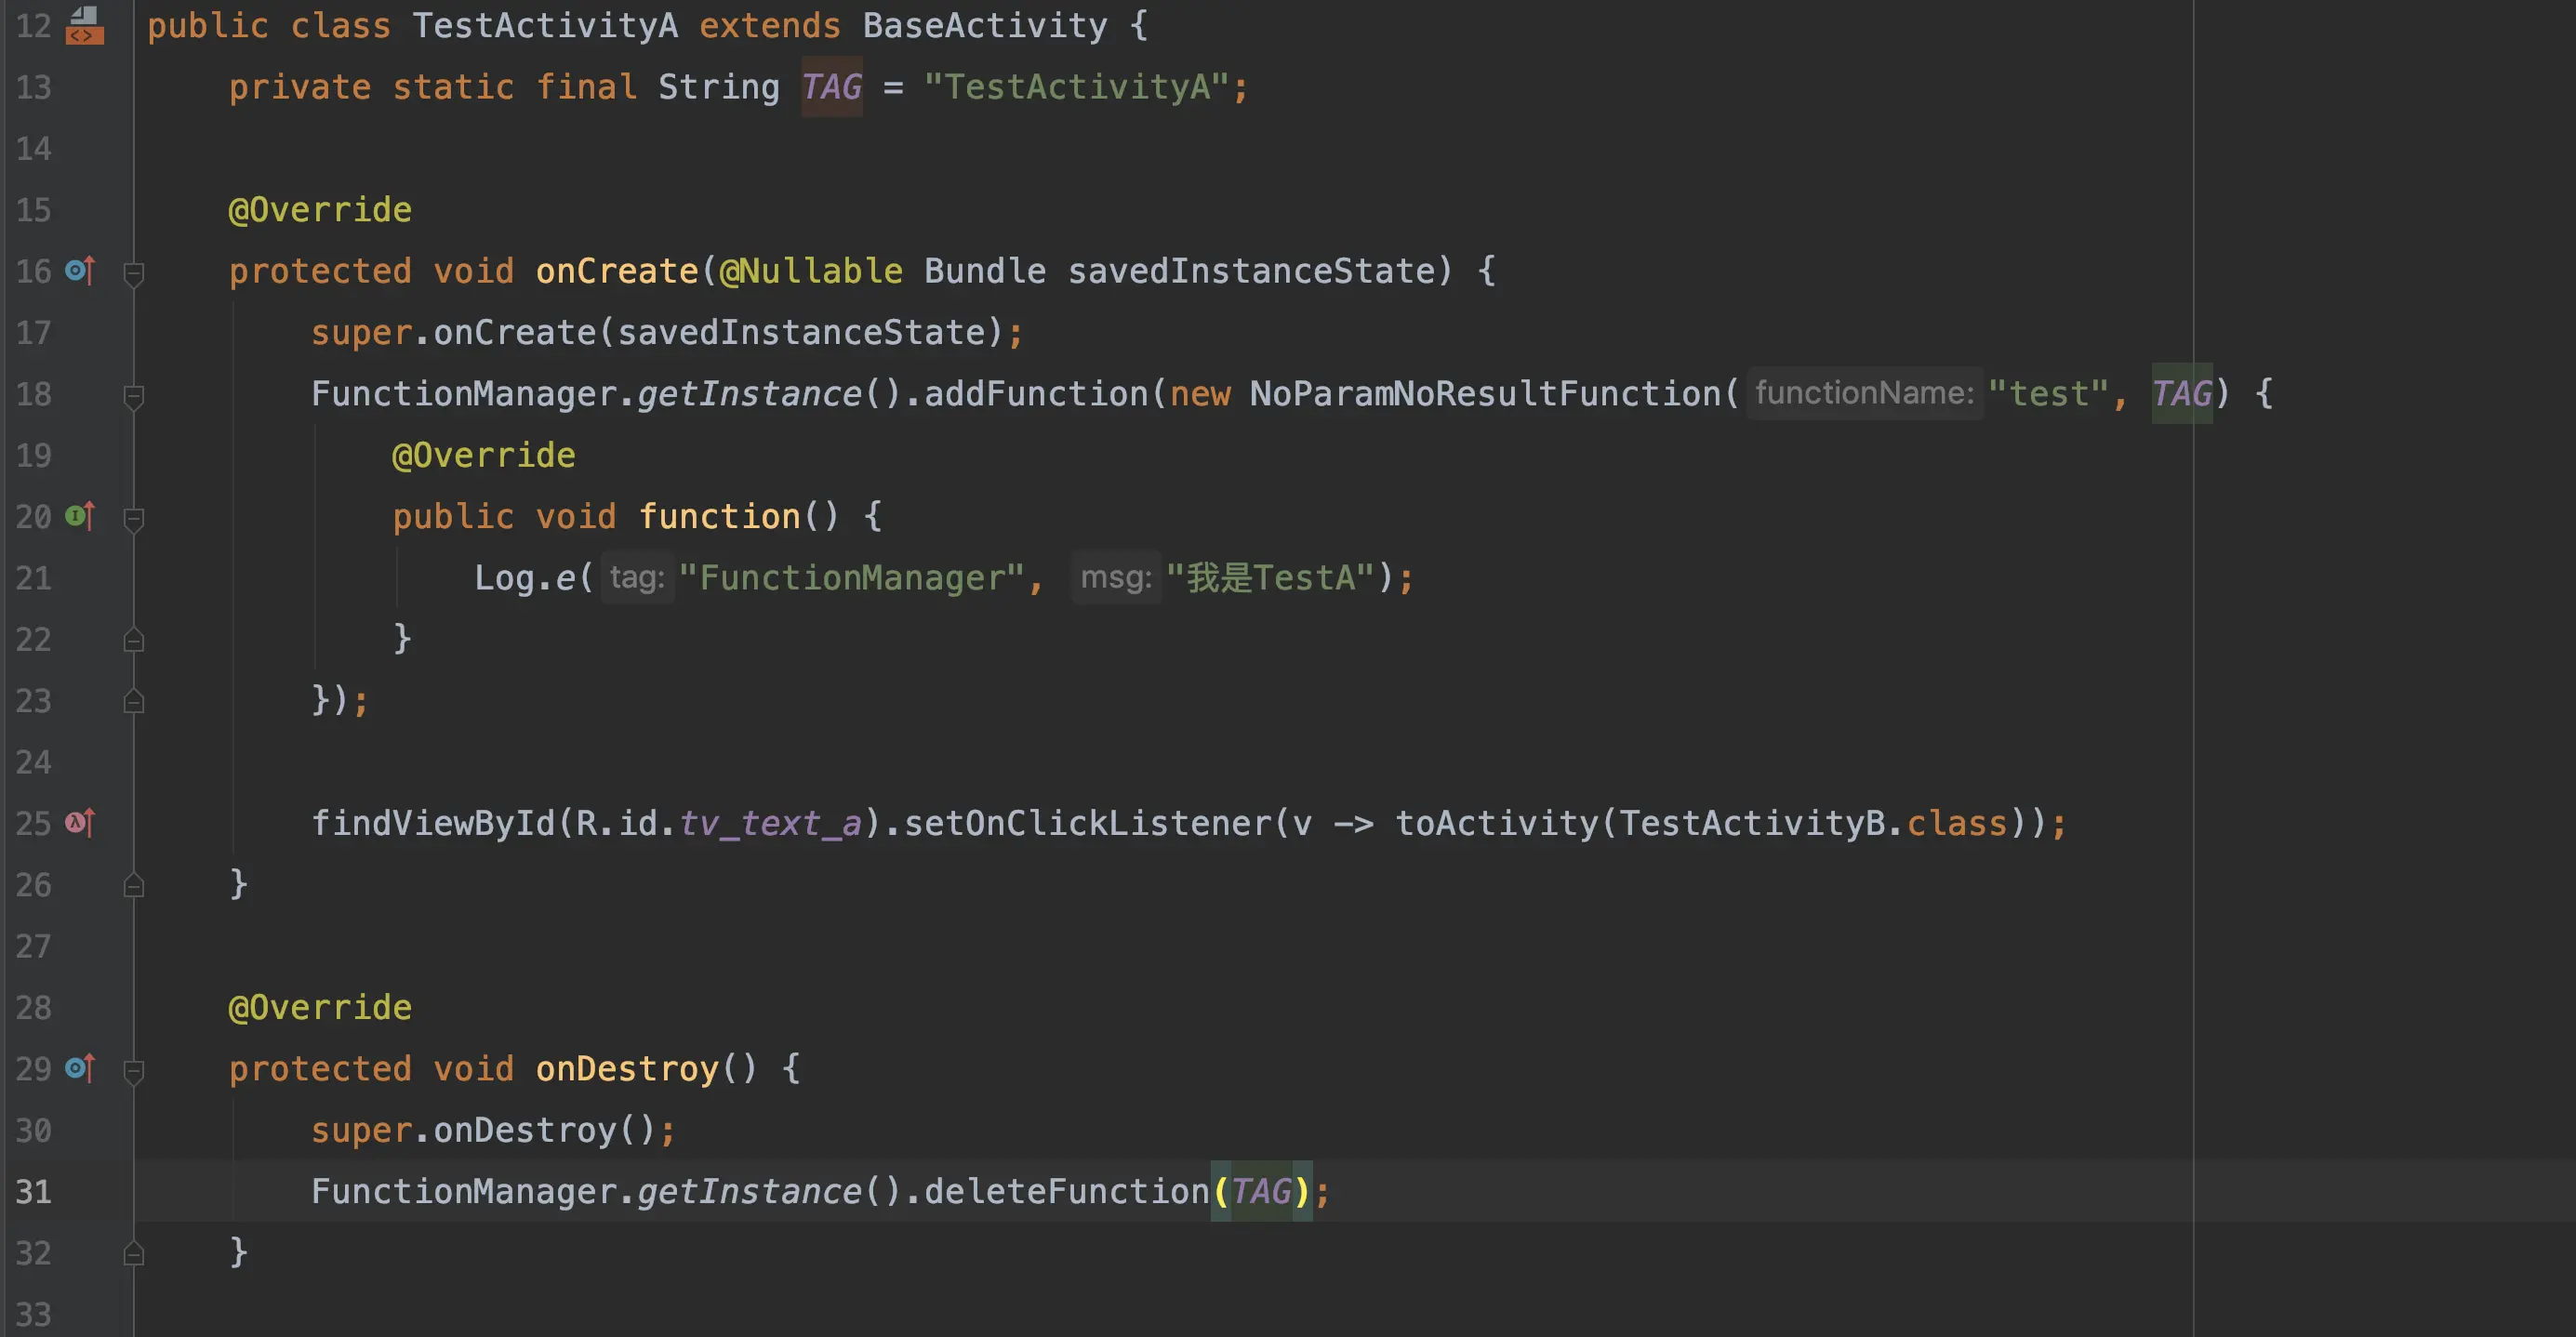Click the closing fold marker on line 32

[x=133, y=1253]
